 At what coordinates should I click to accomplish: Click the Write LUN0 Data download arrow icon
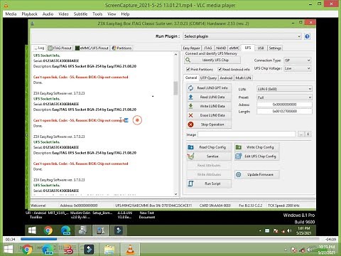[x=190, y=106]
